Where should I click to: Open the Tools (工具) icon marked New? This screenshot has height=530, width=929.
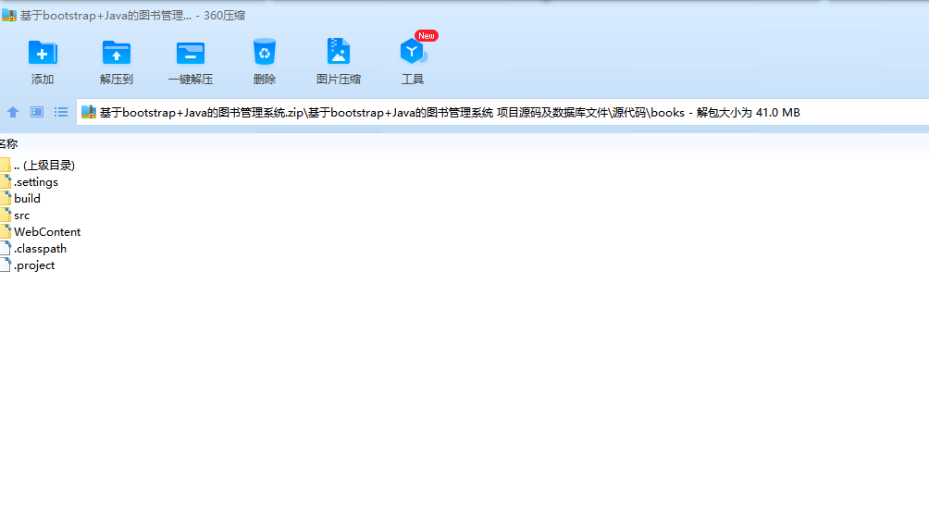(413, 52)
